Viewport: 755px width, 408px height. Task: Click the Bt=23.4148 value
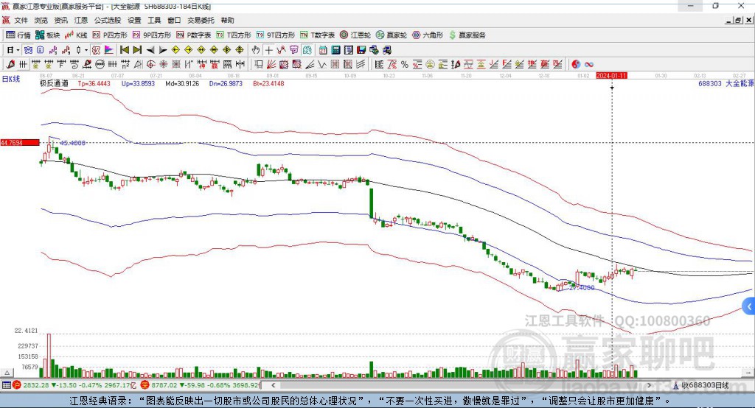(268, 84)
